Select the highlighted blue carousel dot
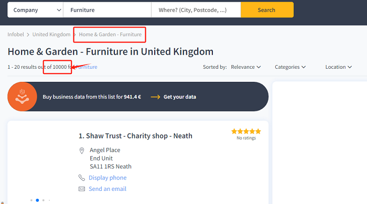 pos(37,200)
